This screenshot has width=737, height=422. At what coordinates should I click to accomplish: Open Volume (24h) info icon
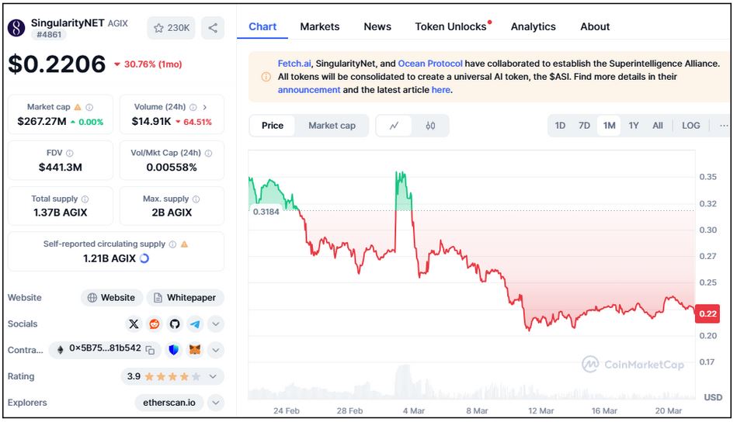(x=193, y=107)
